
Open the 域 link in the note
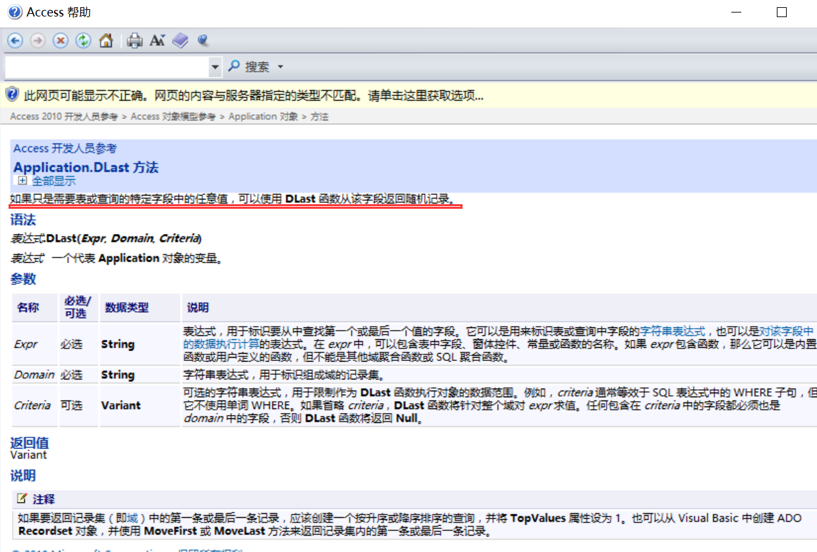coord(132,518)
